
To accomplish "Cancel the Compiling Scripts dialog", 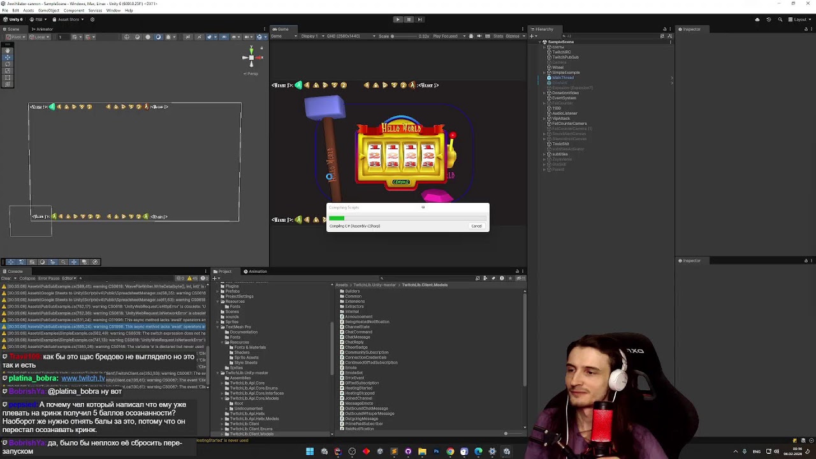I will 476,226.
